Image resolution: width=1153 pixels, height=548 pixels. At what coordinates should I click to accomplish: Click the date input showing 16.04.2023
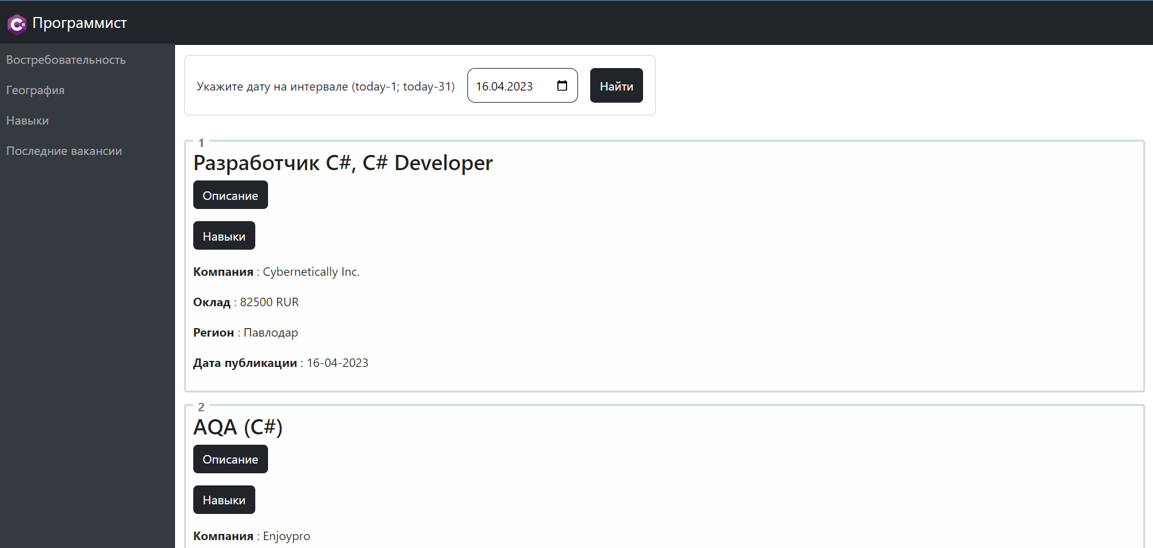coord(522,86)
